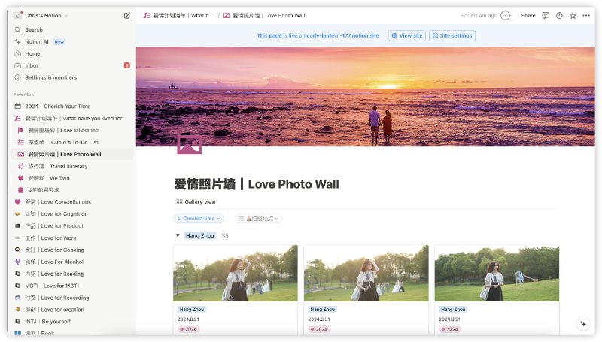This screenshot has height=342, width=602.
Task: Click the Share button
Action: coord(528,15)
